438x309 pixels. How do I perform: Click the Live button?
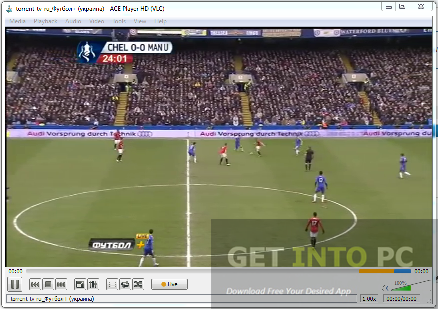pos(169,284)
